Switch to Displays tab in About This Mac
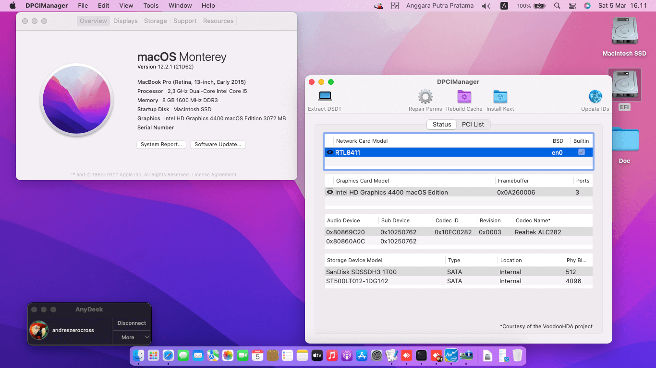Image resolution: width=656 pixels, height=368 pixels. 125,21
